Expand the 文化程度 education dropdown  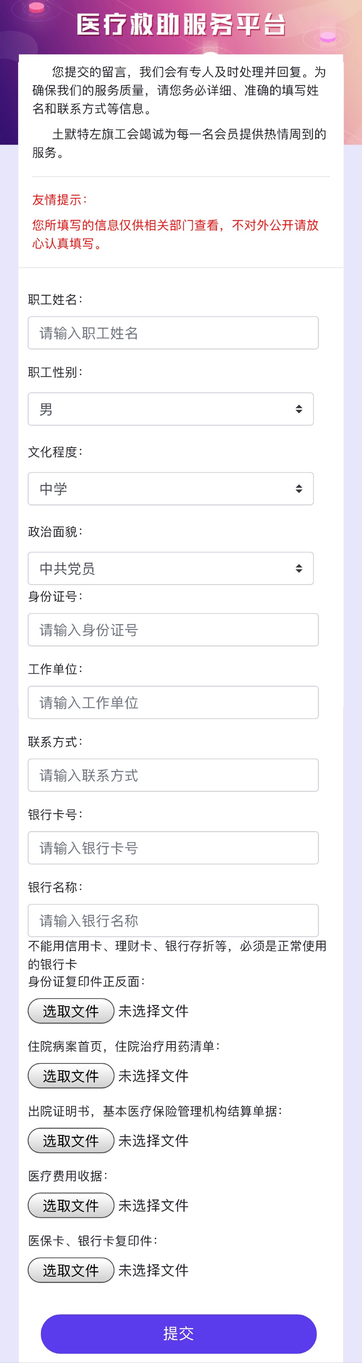170,488
